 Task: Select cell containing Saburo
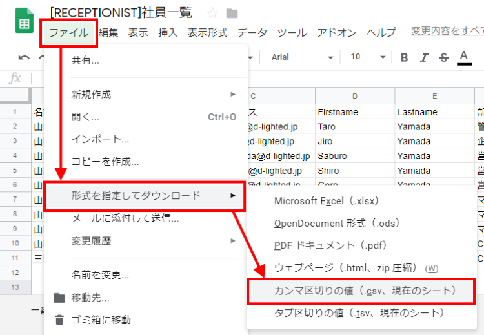355,156
